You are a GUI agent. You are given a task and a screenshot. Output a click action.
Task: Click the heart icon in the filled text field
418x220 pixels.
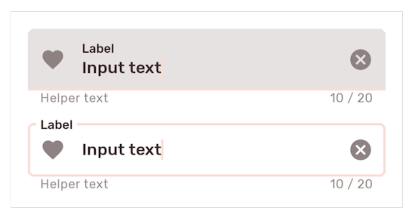tap(53, 60)
